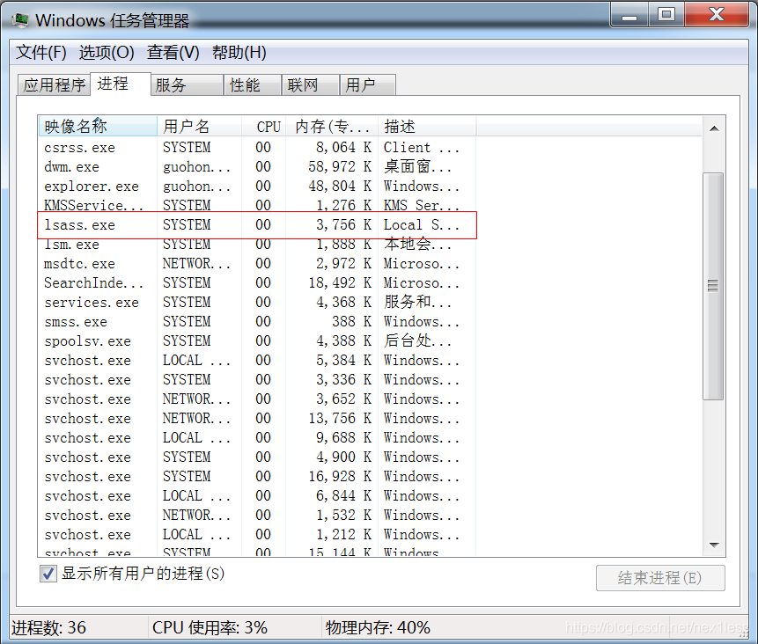Select the csrss.exe process row
This screenshot has height=644, width=758.
click(x=257, y=147)
